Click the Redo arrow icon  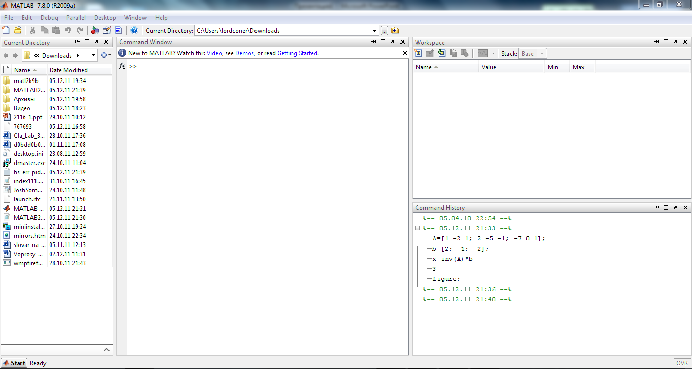(x=80, y=30)
